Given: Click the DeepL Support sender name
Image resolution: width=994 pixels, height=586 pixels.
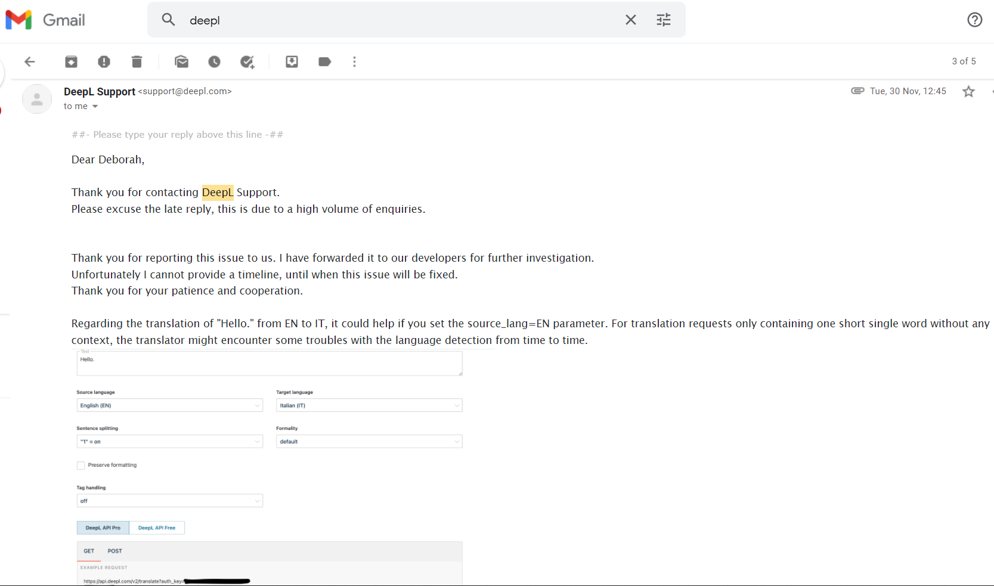Looking at the screenshot, I should [100, 91].
